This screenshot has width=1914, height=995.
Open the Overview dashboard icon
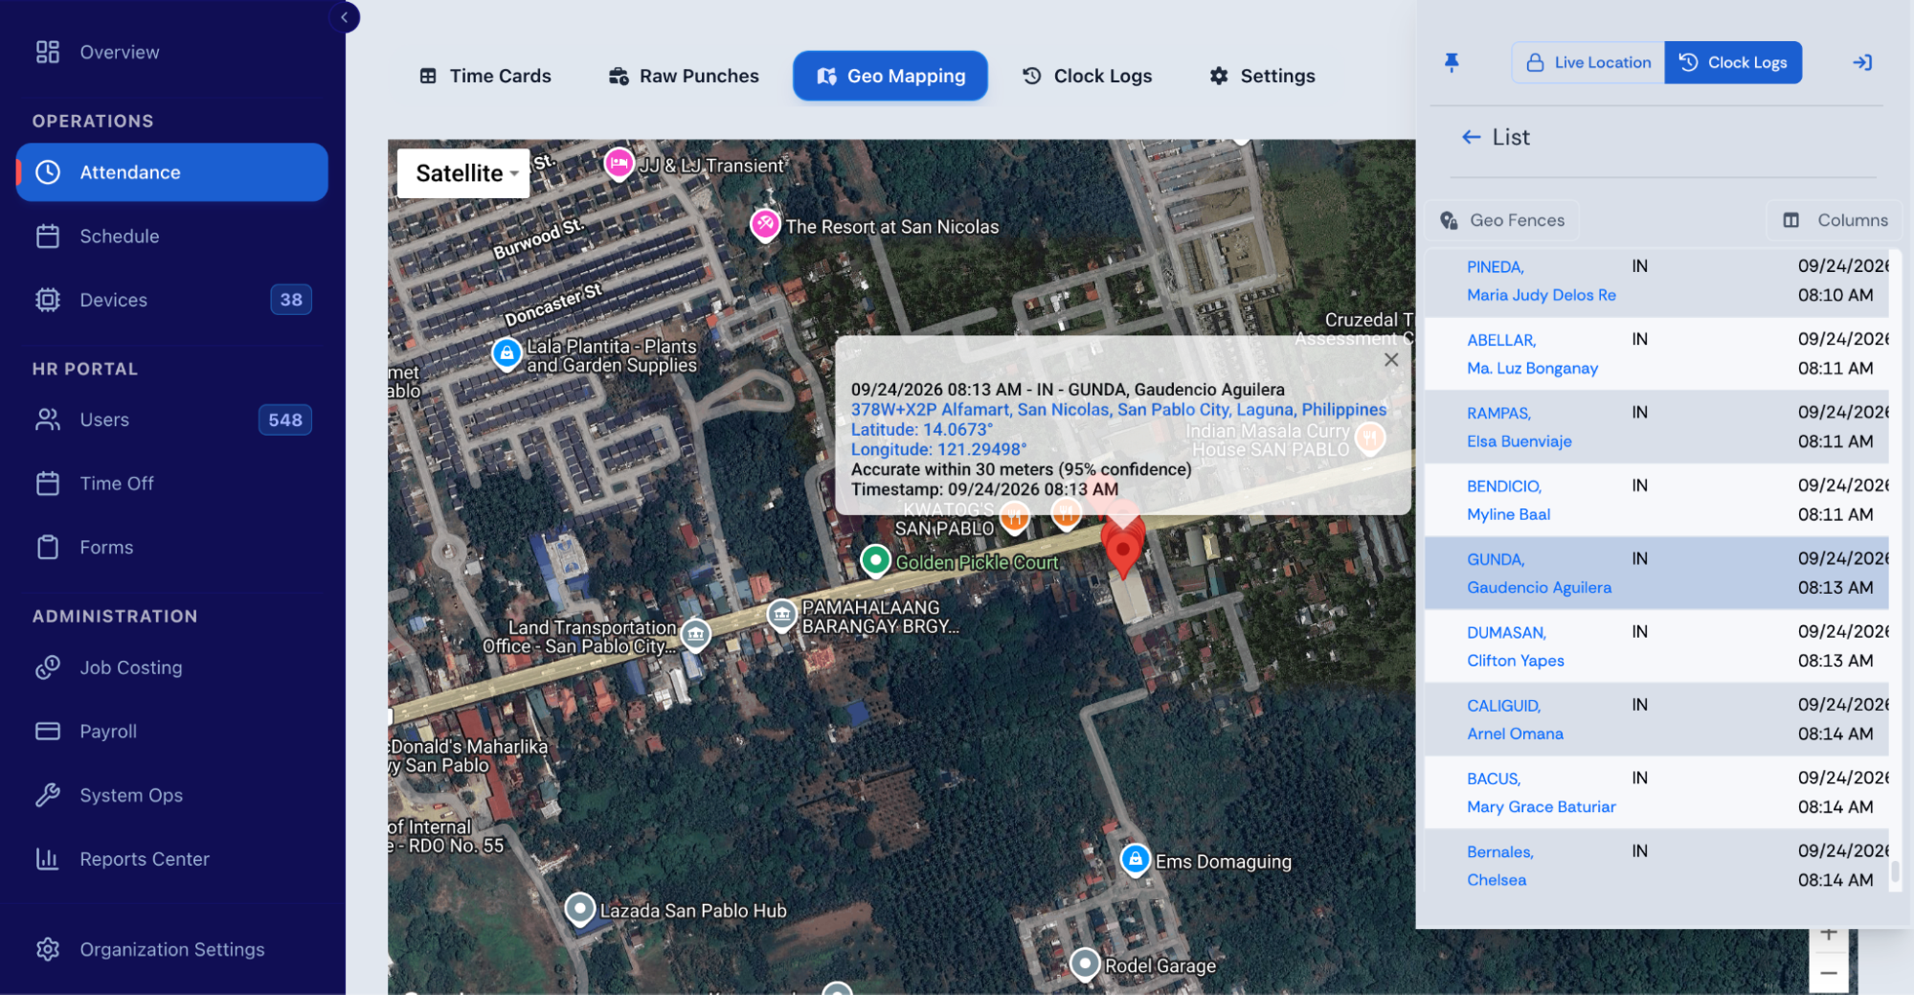pyautogui.click(x=48, y=52)
